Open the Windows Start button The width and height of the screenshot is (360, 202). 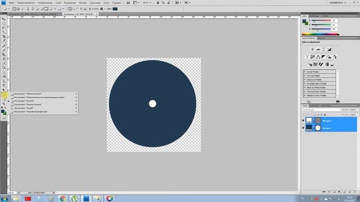click(x=4, y=199)
